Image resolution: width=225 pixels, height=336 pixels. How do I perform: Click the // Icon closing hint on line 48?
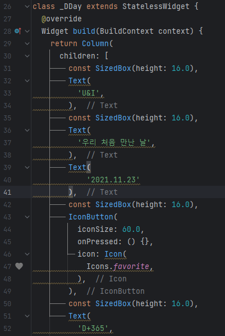coord(111,279)
